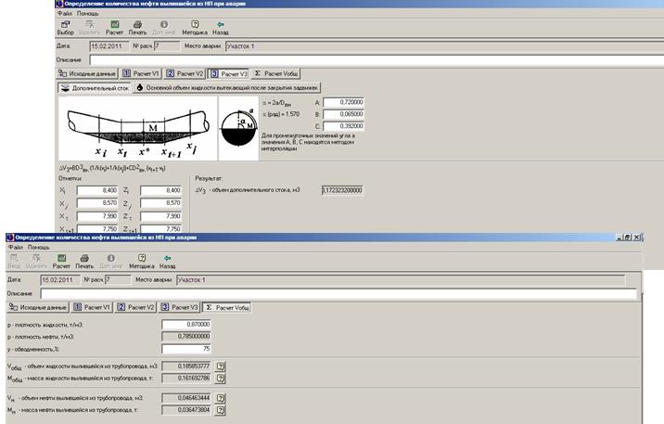
Task: Switch to Расчет V1 tab in top window
Action: coord(141,72)
